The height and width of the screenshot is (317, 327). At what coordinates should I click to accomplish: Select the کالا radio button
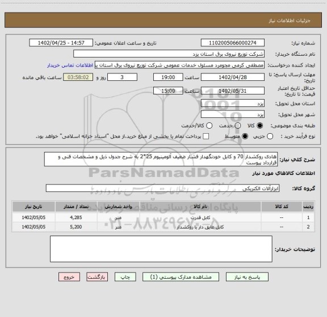pyautogui.click(x=260, y=126)
